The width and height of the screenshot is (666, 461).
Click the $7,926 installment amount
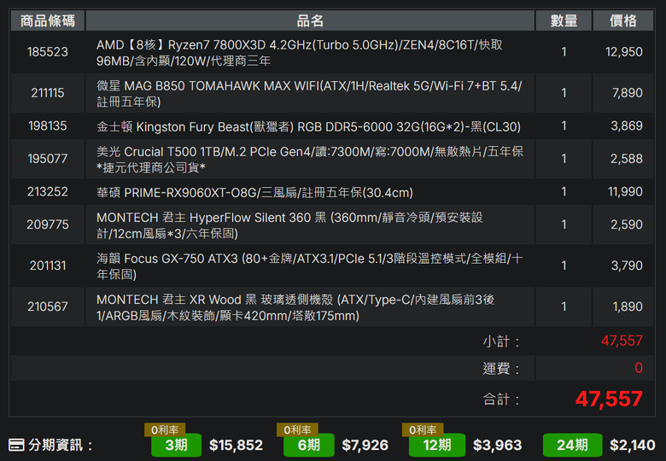(365, 445)
